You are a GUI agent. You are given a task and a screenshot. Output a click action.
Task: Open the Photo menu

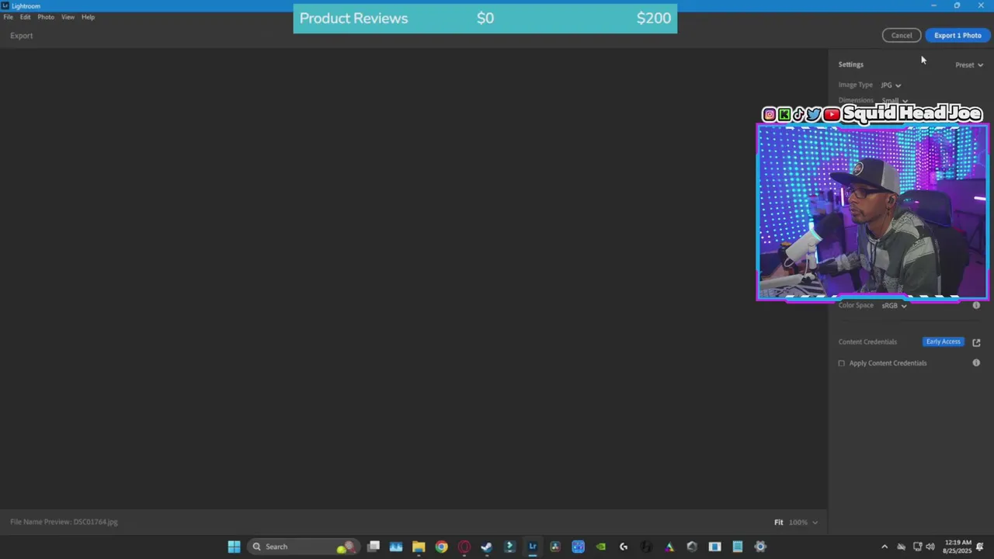pyautogui.click(x=46, y=17)
